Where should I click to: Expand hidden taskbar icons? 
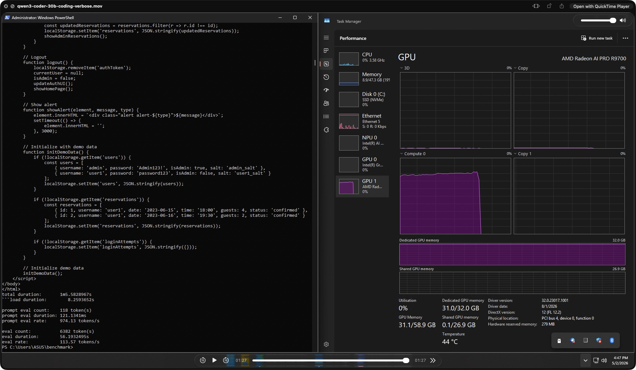pyautogui.click(x=586, y=360)
